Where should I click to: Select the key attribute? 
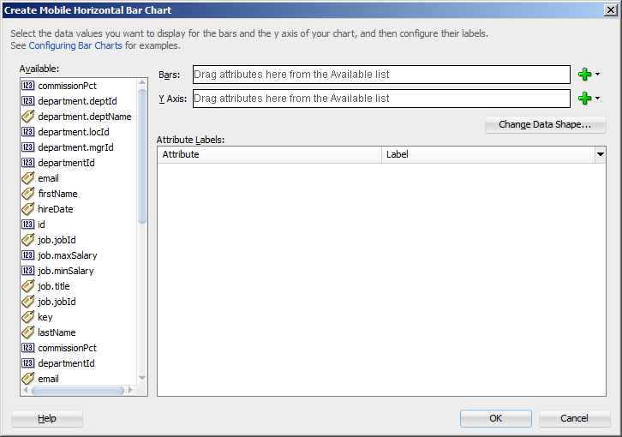point(45,317)
